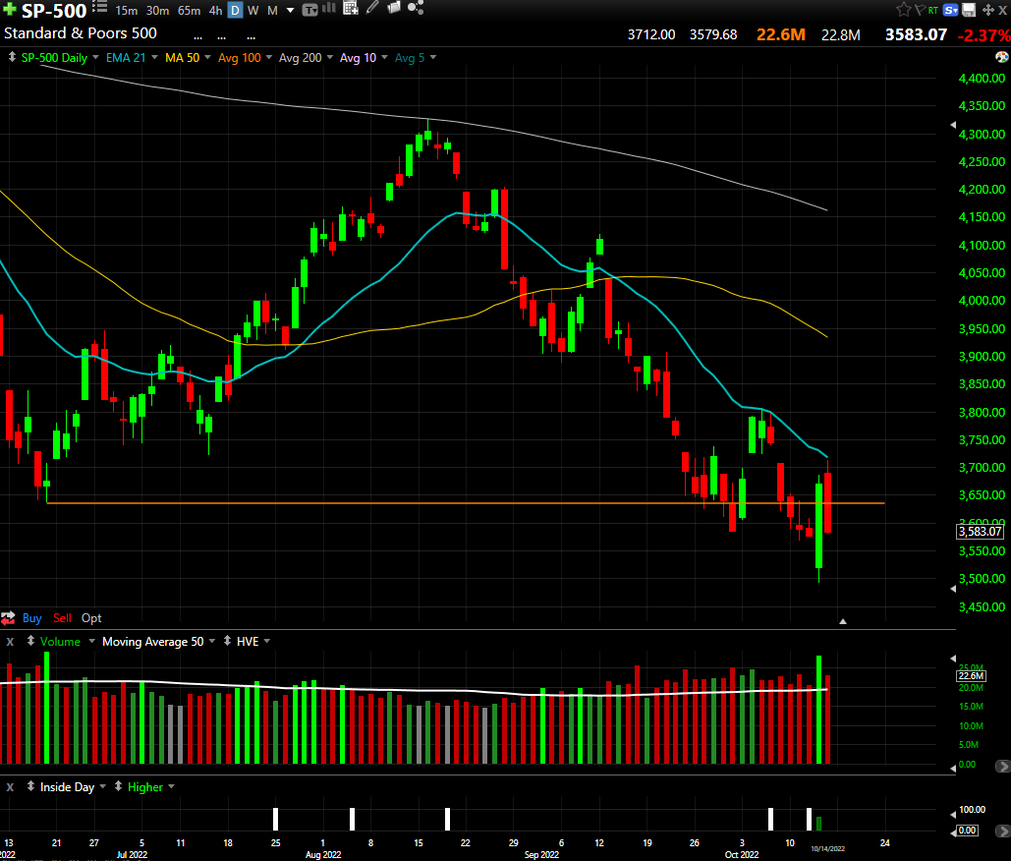Click up-down arrows beside SP-500 Daily
The image size is (1011, 861).
[x=12, y=57]
